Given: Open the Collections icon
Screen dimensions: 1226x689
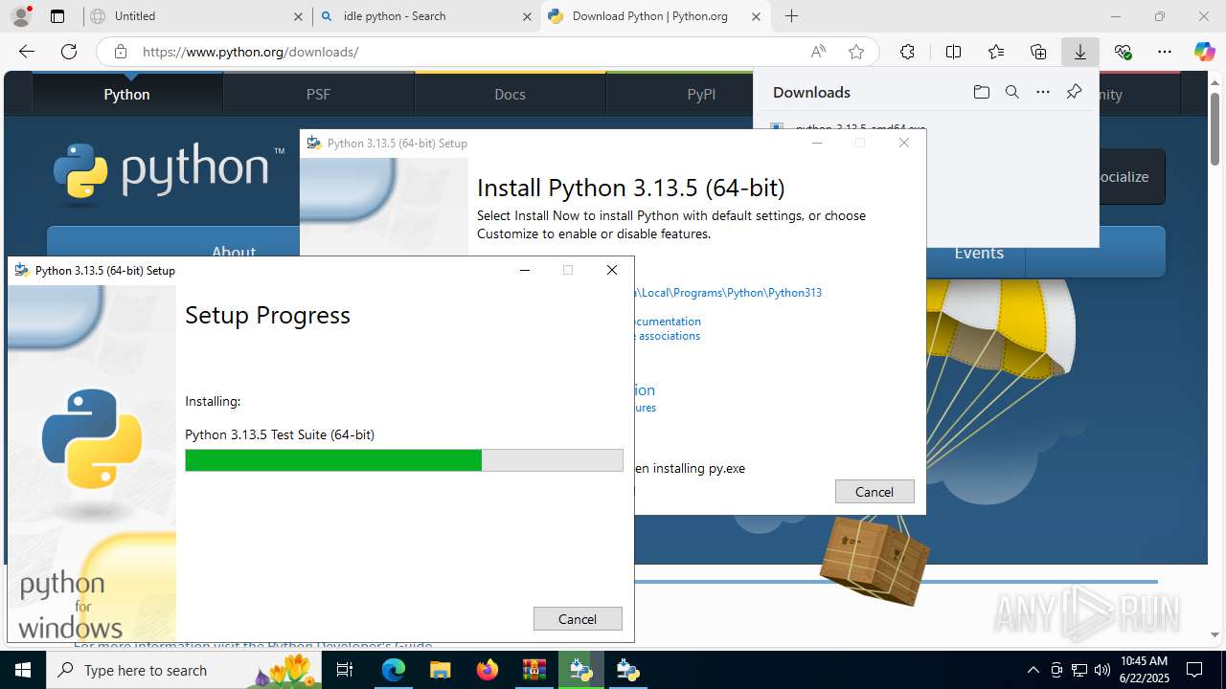Looking at the screenshot, I should pos(1038,52).
